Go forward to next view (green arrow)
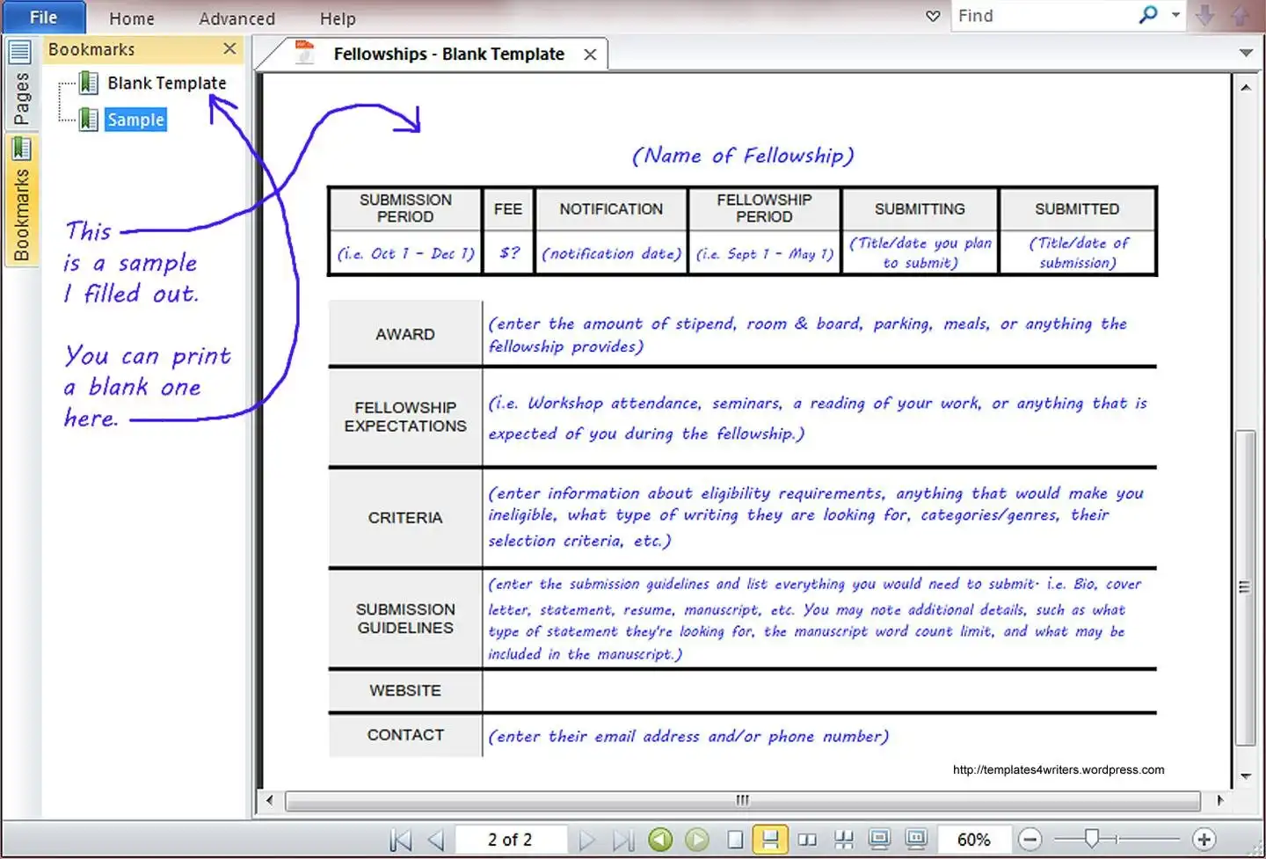Image resolution: width=1266 pixels, height=859 pixels. (x=697, y=840)
